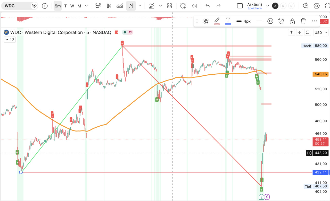
Task: Expand the interval list chevron
Action: 86,6
